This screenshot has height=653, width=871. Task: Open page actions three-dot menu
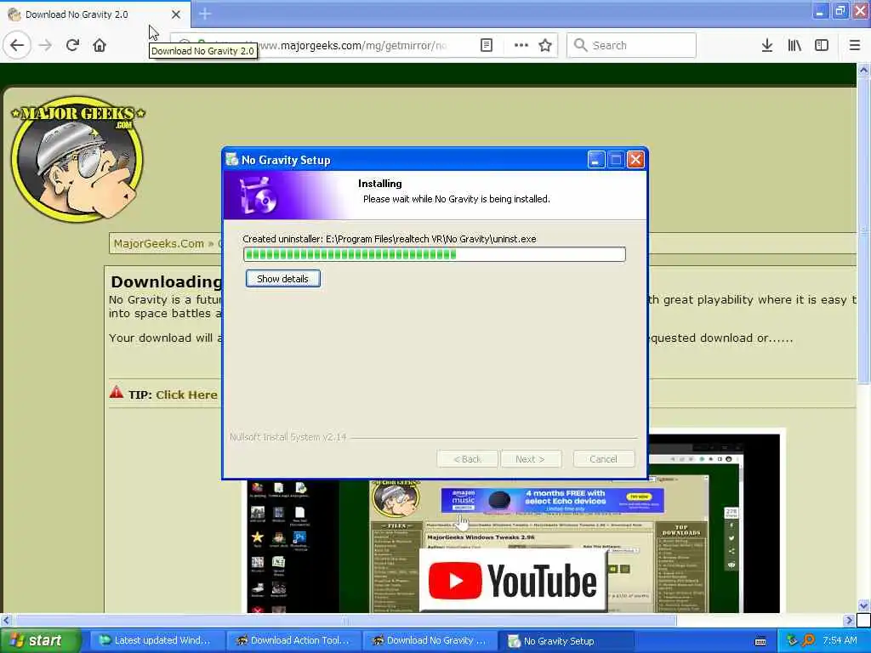[521, 45]
